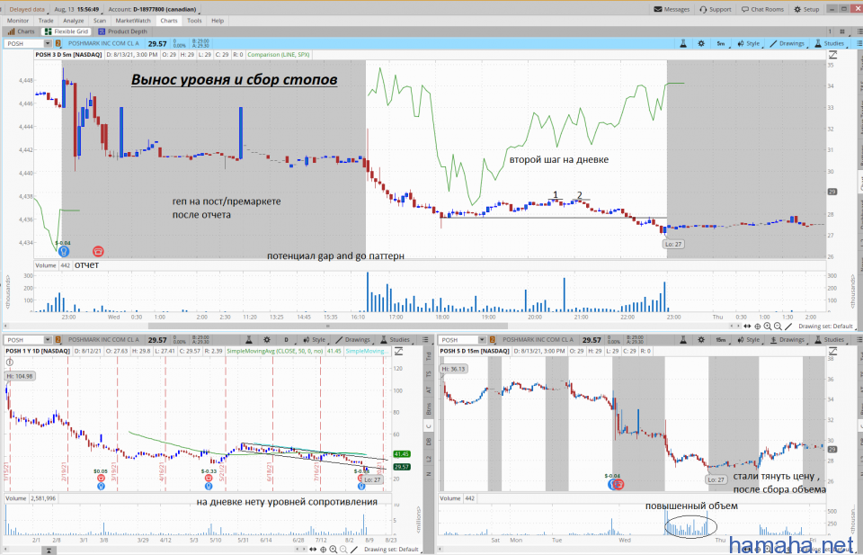This screenshot has height=555, width=863.
Task: Toggle the N sidebar gadget button
Action: coord(429,474)
